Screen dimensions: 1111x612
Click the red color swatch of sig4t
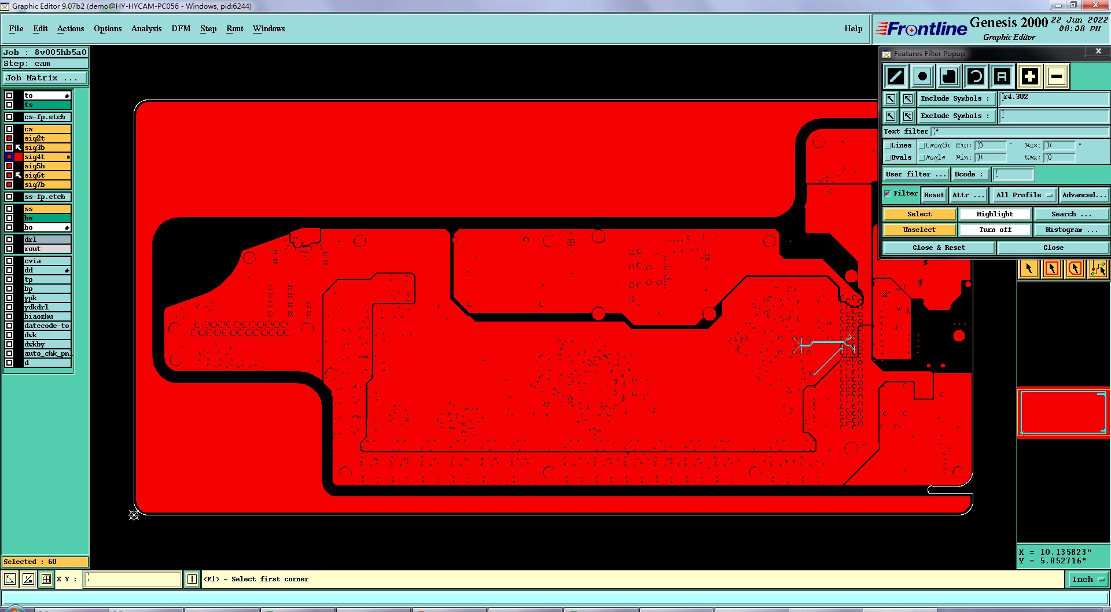tap(19, 157)
